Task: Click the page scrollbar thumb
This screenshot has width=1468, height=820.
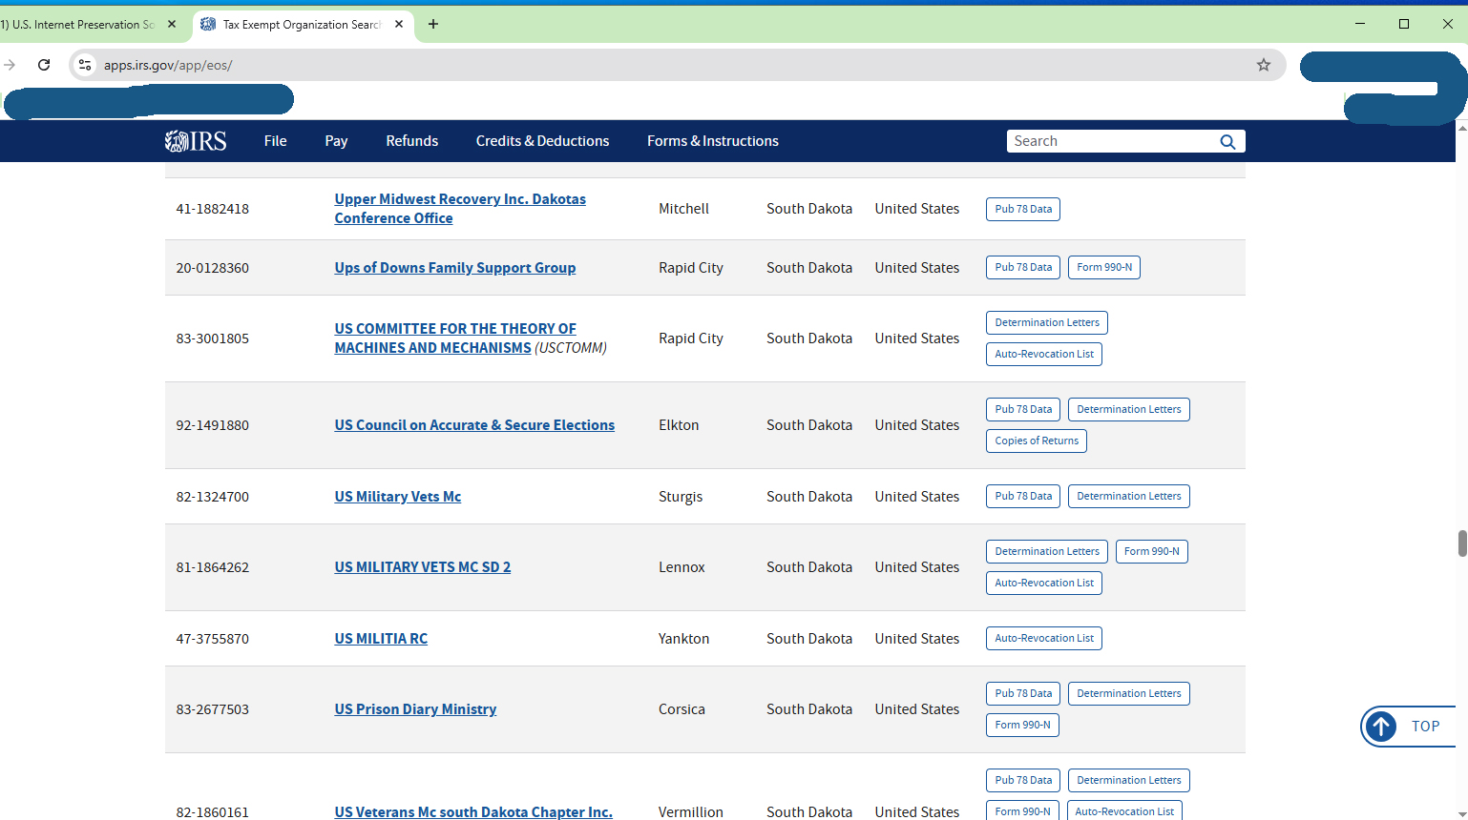Action: pyautogui.click(x=1462, y=543)
